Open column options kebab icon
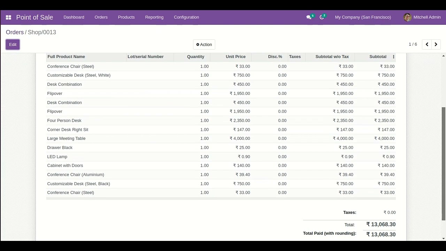This screenshot has width=446, height=251. pos(394,57)
